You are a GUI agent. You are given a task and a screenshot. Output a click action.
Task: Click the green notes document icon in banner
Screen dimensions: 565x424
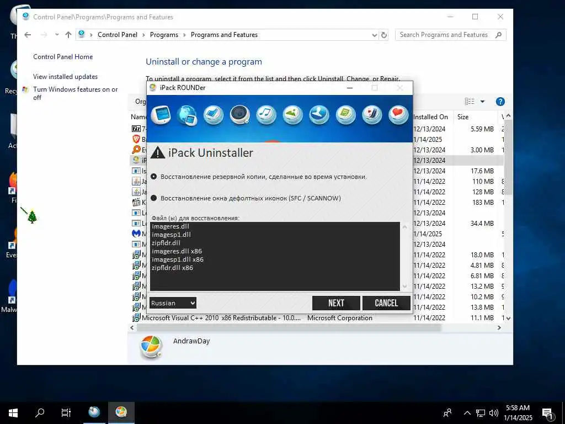click(345, 115)
